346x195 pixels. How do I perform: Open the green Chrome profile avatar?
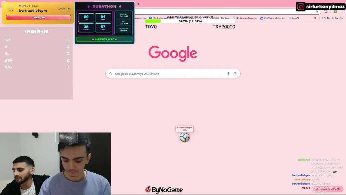pos(335,11)
